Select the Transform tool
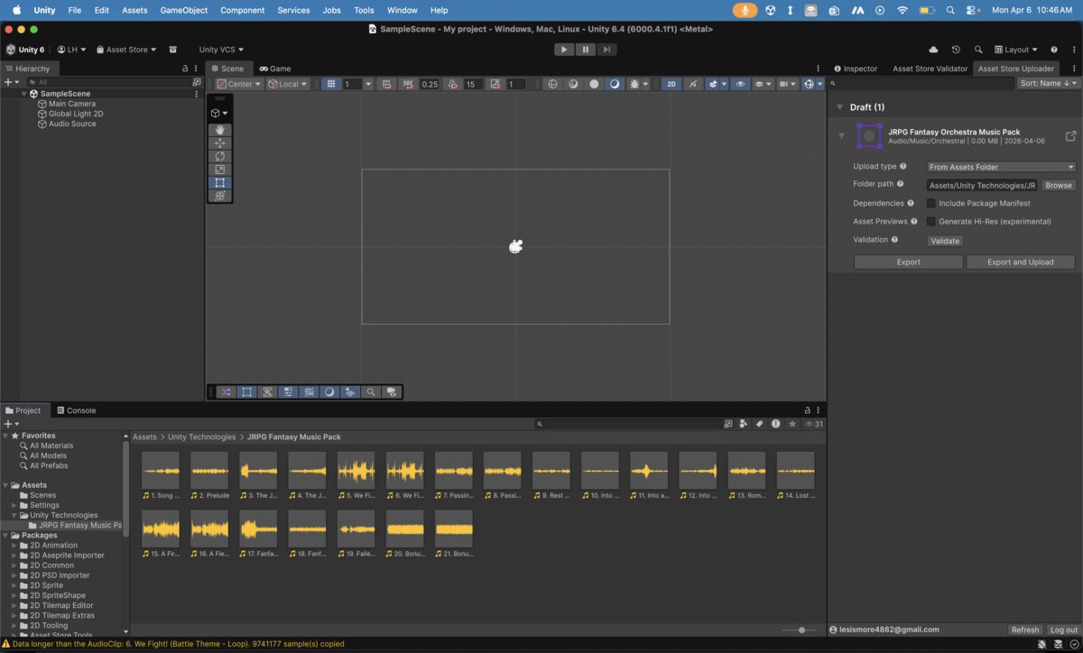Viewport: 1083px width, 653px height. point(220,196)
